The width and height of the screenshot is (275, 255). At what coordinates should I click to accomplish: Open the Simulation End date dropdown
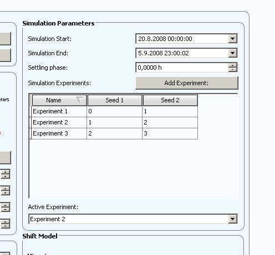click(x=232, y=53)
